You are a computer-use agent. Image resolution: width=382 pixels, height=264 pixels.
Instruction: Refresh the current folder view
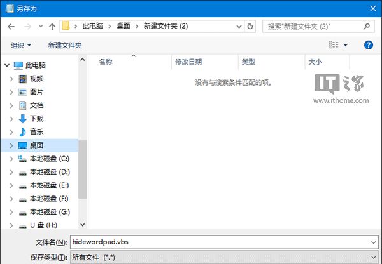(x=250, y=26)
